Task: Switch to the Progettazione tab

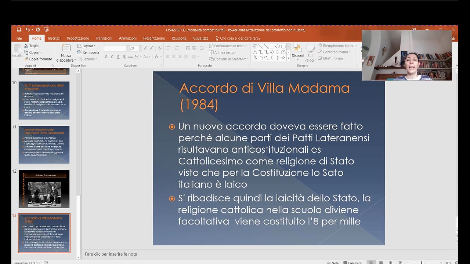Action: pyautogui.click(x=78, y=38)
